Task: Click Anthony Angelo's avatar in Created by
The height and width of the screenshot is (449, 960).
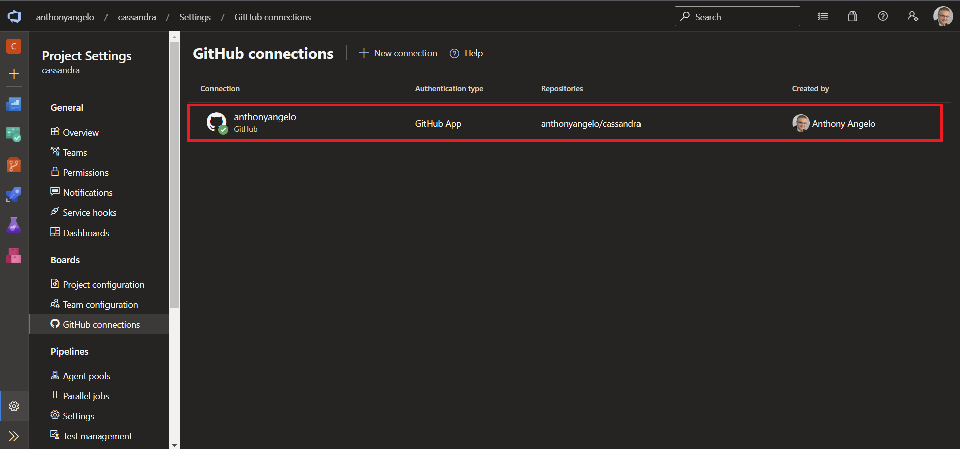Action: coord(801,123)
